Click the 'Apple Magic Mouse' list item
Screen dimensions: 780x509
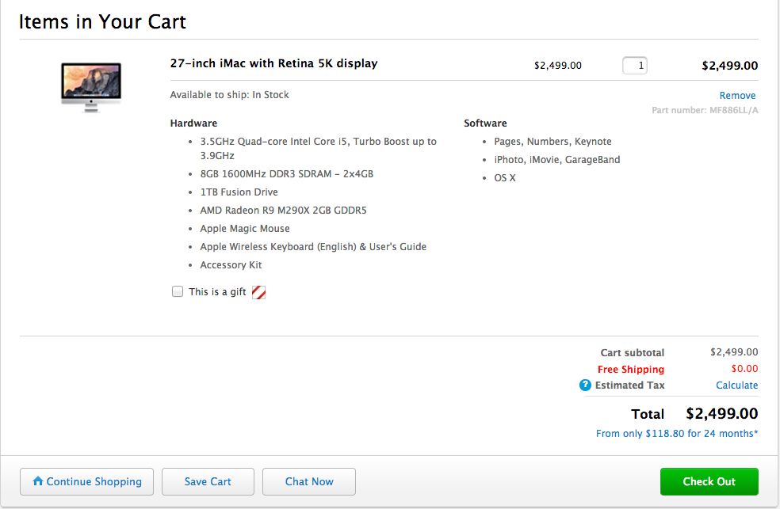tap(245, 229)
